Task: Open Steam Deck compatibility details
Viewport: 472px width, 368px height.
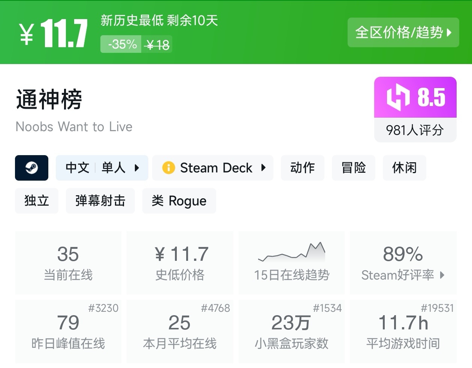Action: point(213,168)
